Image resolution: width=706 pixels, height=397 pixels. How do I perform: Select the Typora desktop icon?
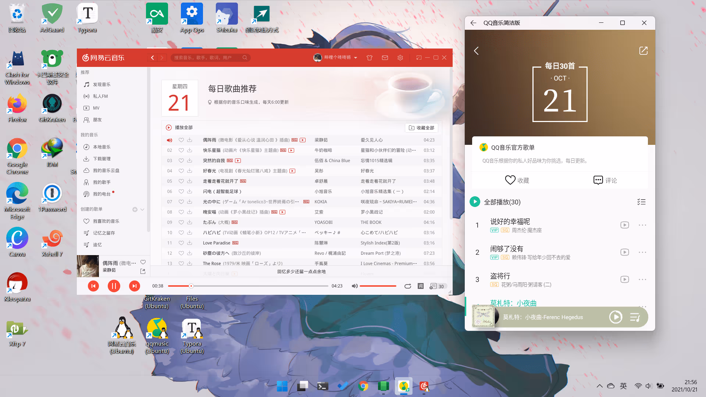coord(87,18)
